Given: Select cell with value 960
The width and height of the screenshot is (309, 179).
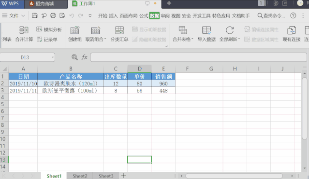Looking at the screenshot, I should [x=163, y=83].
